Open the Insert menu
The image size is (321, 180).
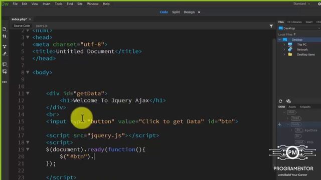pyautogui.click(x=47, y=4)
